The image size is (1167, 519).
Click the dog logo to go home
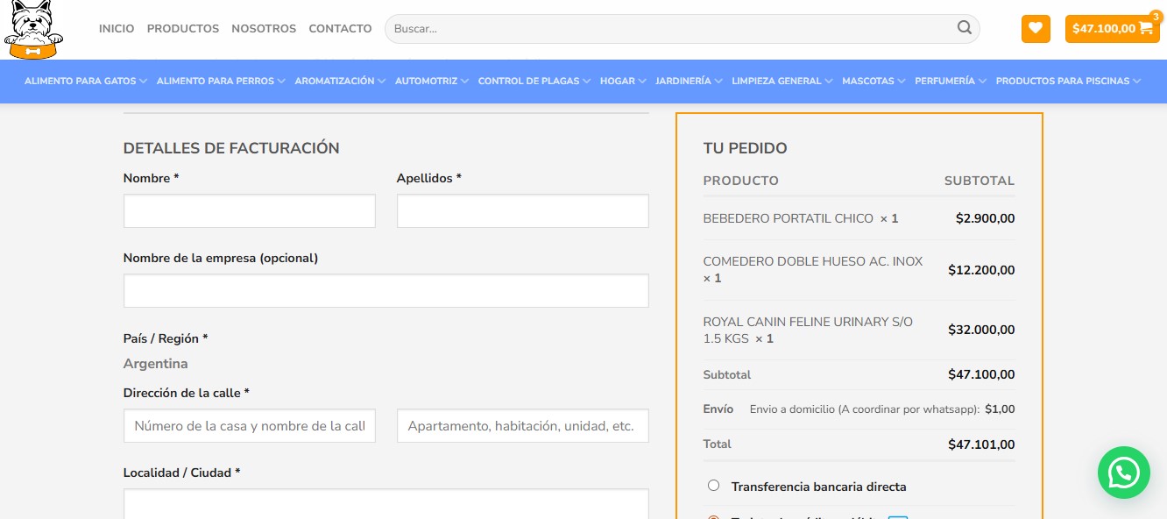33,29
